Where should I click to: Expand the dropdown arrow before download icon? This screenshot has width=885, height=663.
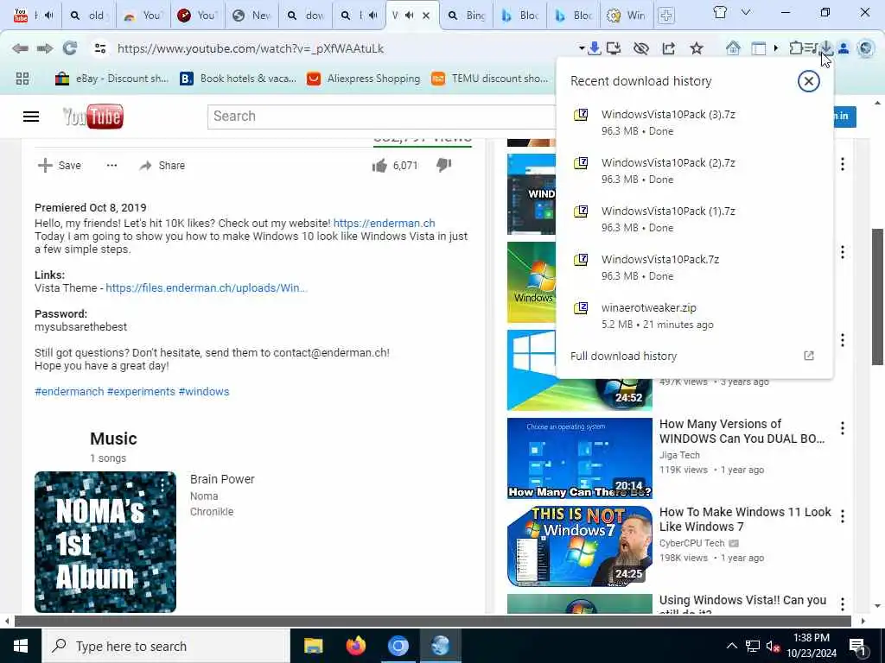[x=582, y=48]
